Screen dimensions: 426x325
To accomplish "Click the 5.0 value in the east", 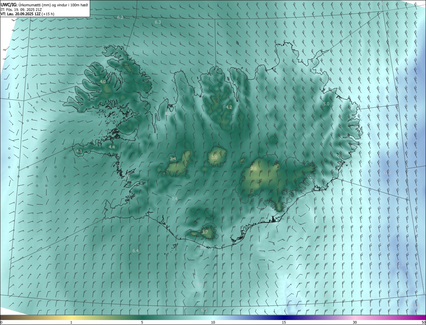I will coord(326,104).
